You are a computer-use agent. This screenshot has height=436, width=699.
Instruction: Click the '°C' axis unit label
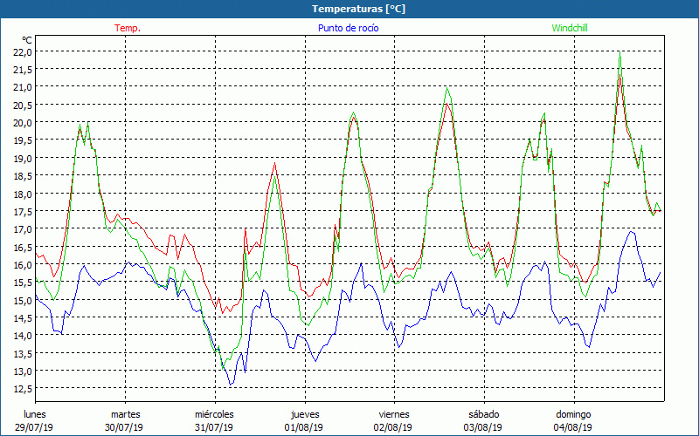pyautogui.click(x=26, y=40)
